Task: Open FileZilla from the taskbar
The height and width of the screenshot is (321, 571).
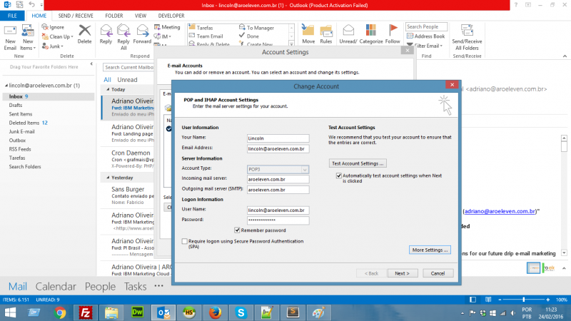Action: click(x=85, y=312)
